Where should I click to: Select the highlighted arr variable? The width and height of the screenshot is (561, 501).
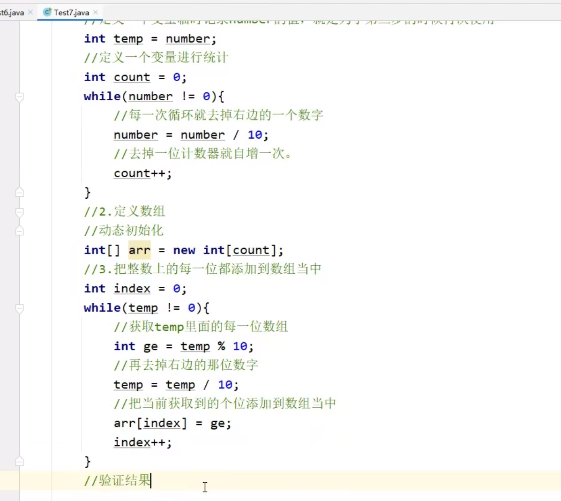[139, 250]
